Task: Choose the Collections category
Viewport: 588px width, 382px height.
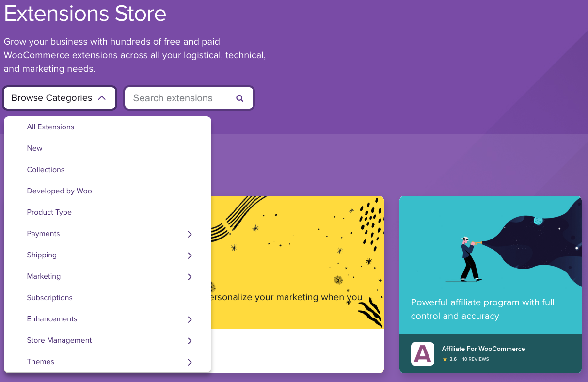Action: (x=46, y=170)
